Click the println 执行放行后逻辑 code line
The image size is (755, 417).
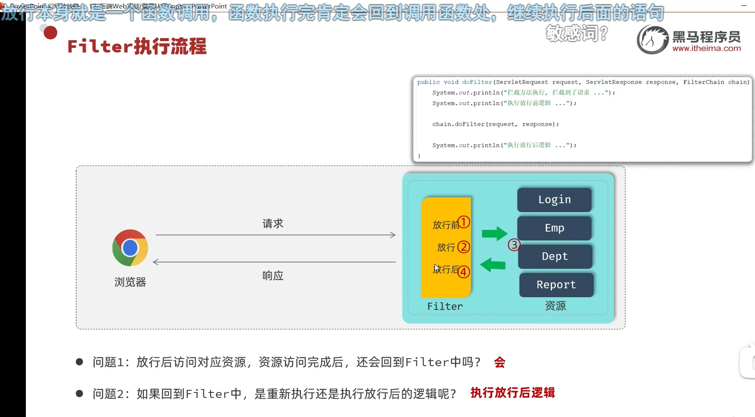pos(504,145)
